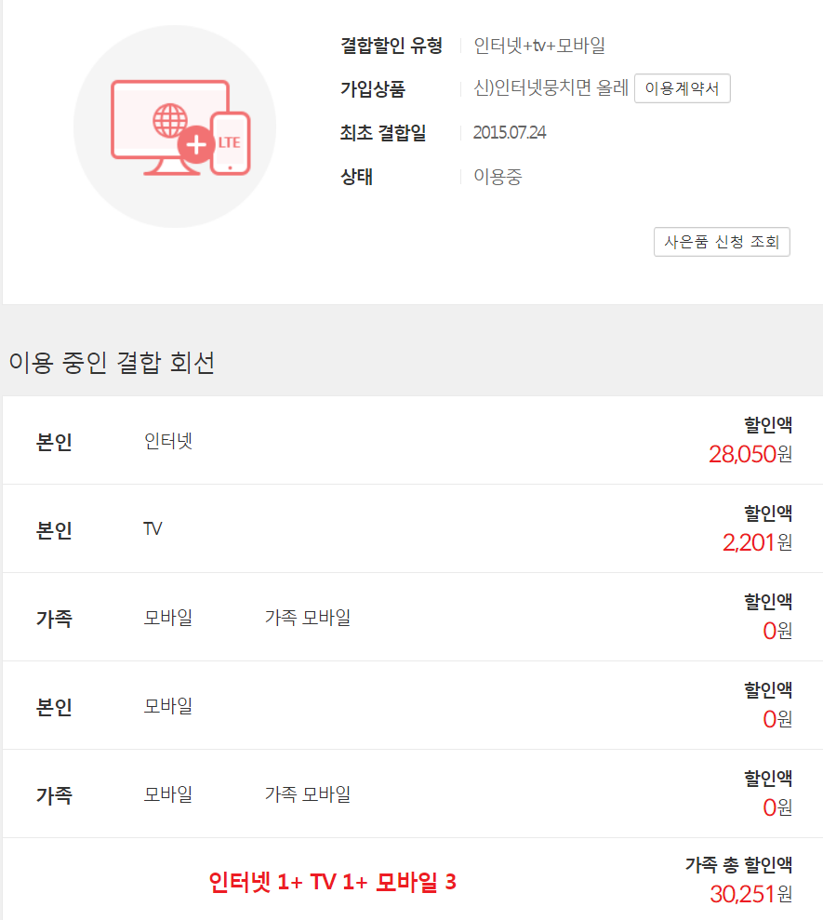The image size is (823, 920).
Task: Click the 이용 중인 결합 회선 heading
Action: point(112,363)
